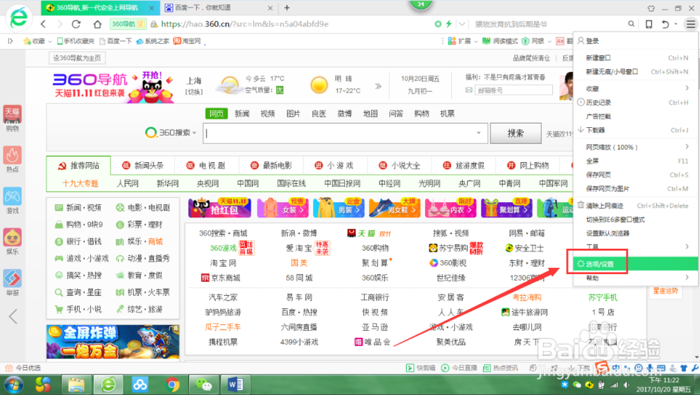This screenshot has height=395, width=700.
Task: Open WeChat from the taskbar
Action: (204, 385)
